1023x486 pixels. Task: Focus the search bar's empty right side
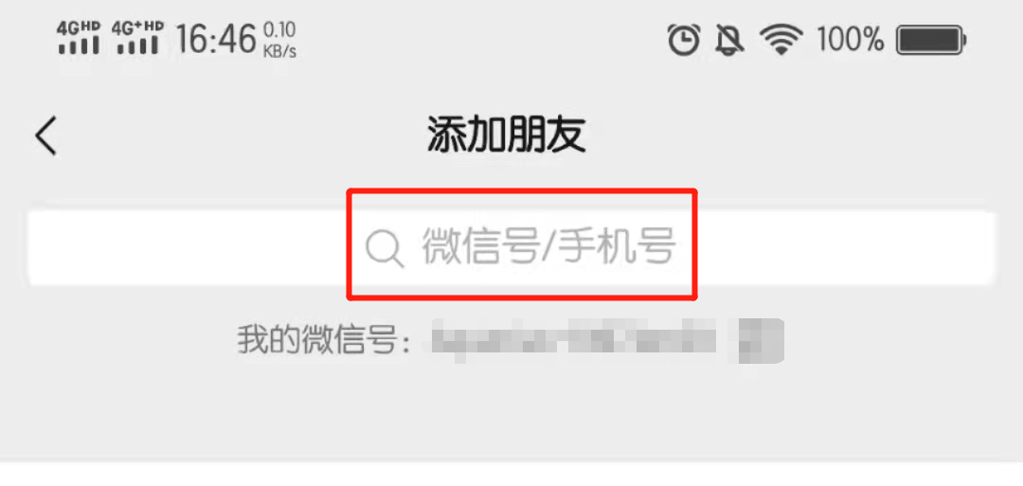846,248
